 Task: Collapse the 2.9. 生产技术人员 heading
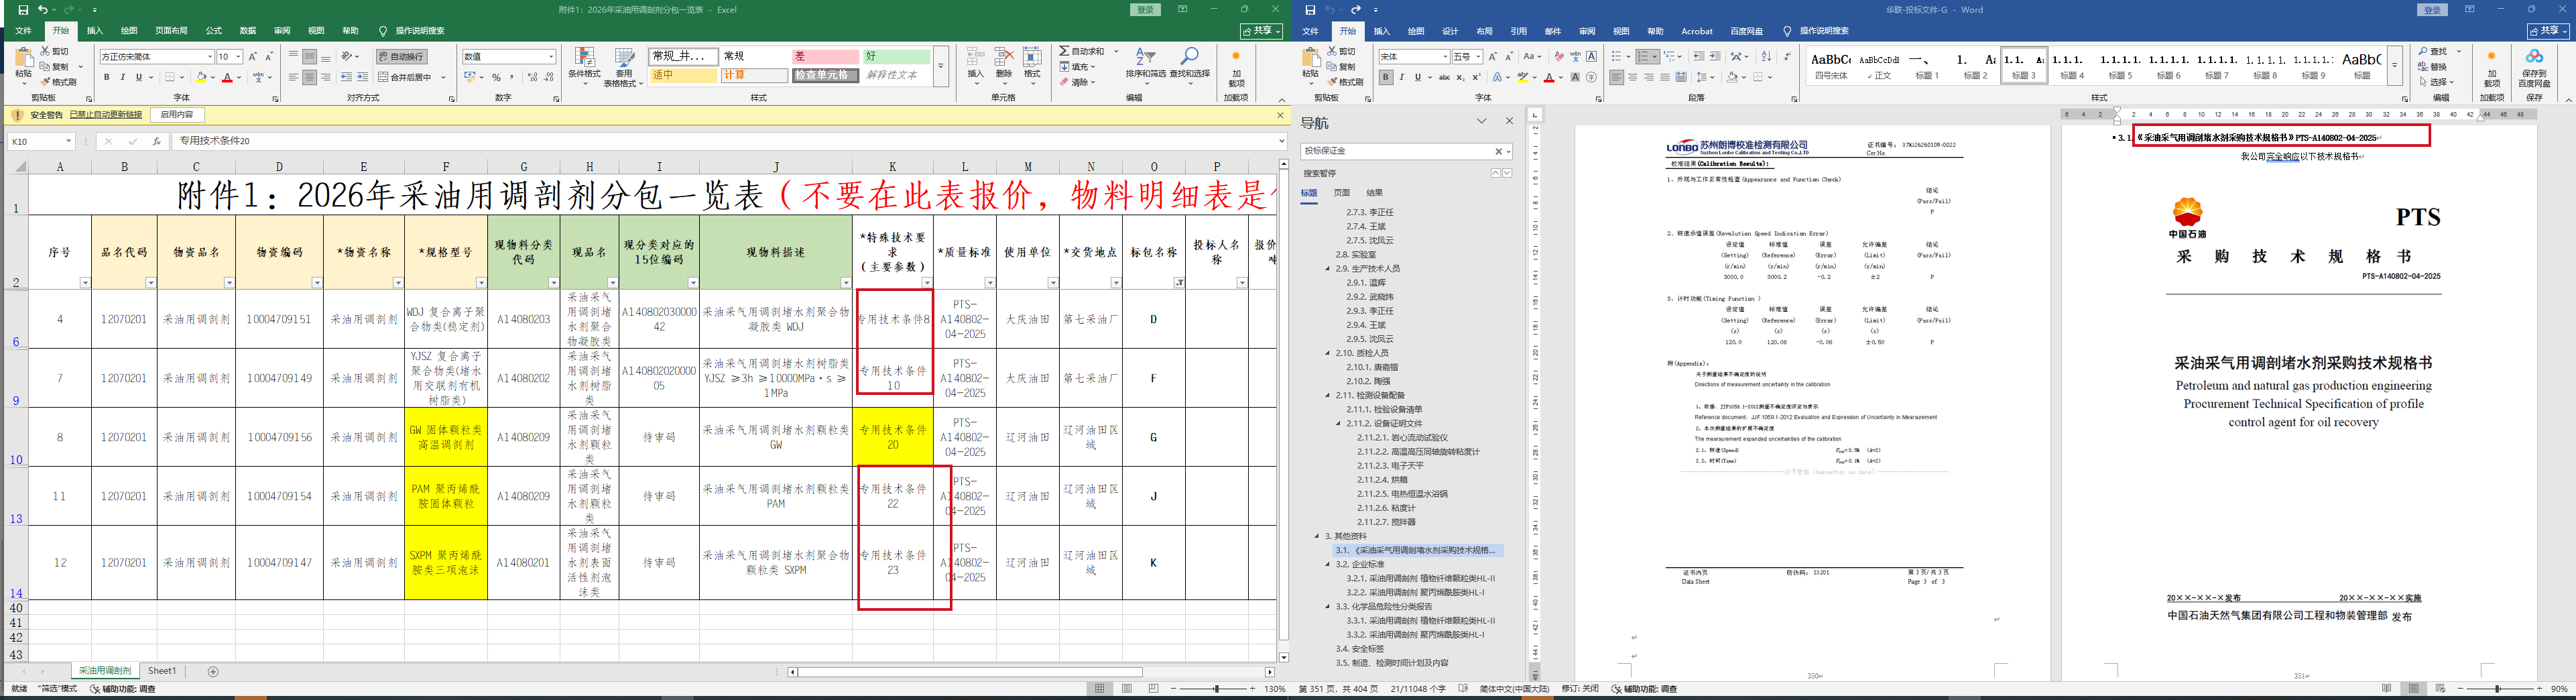(1328, 269)
